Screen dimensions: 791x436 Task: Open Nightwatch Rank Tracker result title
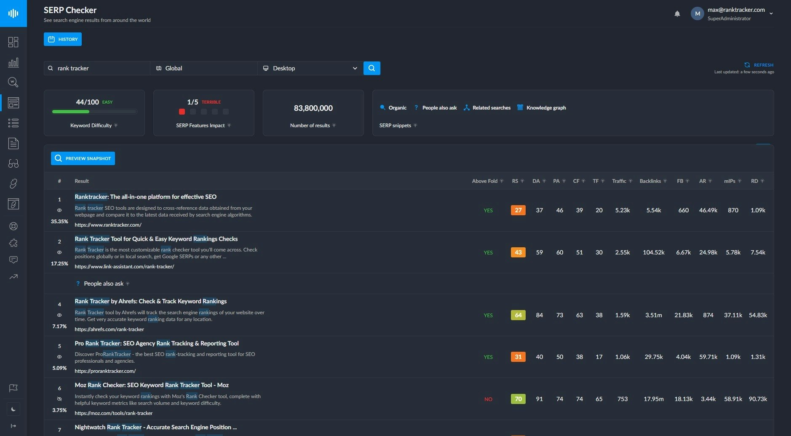[x=156, y=427]
